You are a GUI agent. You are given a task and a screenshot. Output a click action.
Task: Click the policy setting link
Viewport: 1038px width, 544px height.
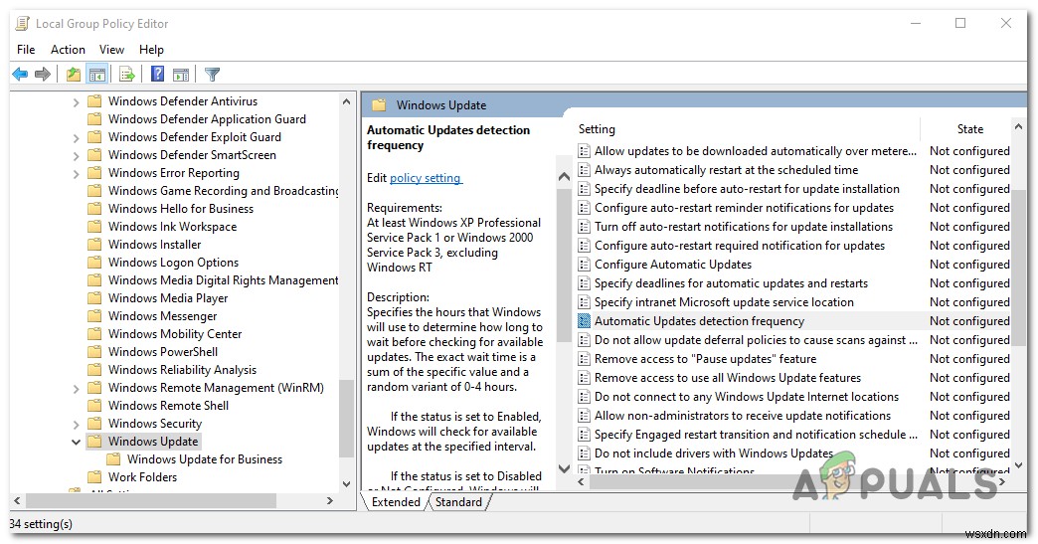point(425,178)
